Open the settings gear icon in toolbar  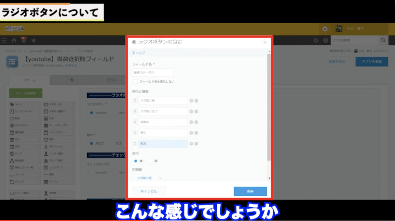316,40
